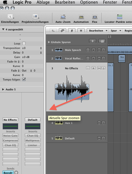This screenshot has width=132, height=174.
Task: Click the Bassdr send slot
Action: (8, 173)
